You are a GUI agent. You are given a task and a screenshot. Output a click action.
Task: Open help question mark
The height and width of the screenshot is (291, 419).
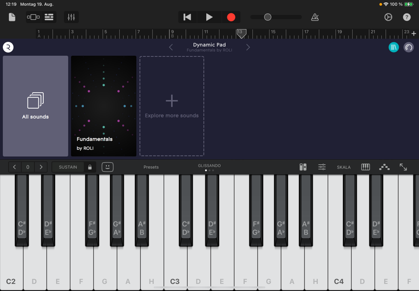[x=407, y=17]
